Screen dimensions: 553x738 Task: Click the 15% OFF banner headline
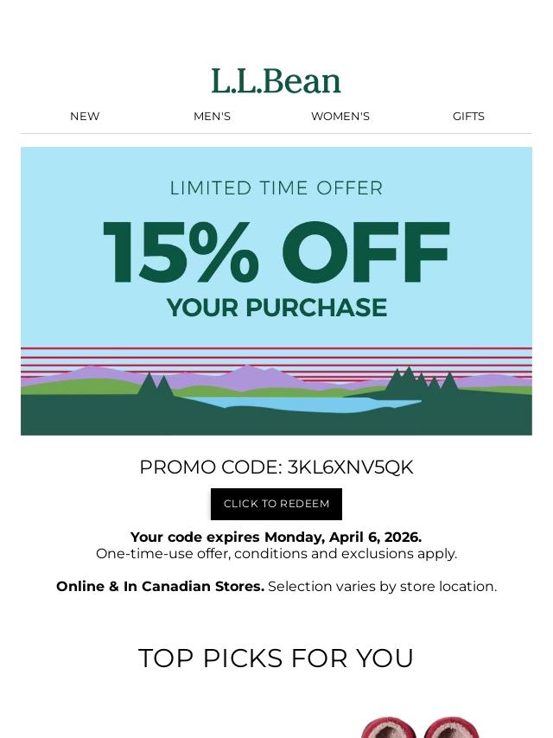[276, 253]
